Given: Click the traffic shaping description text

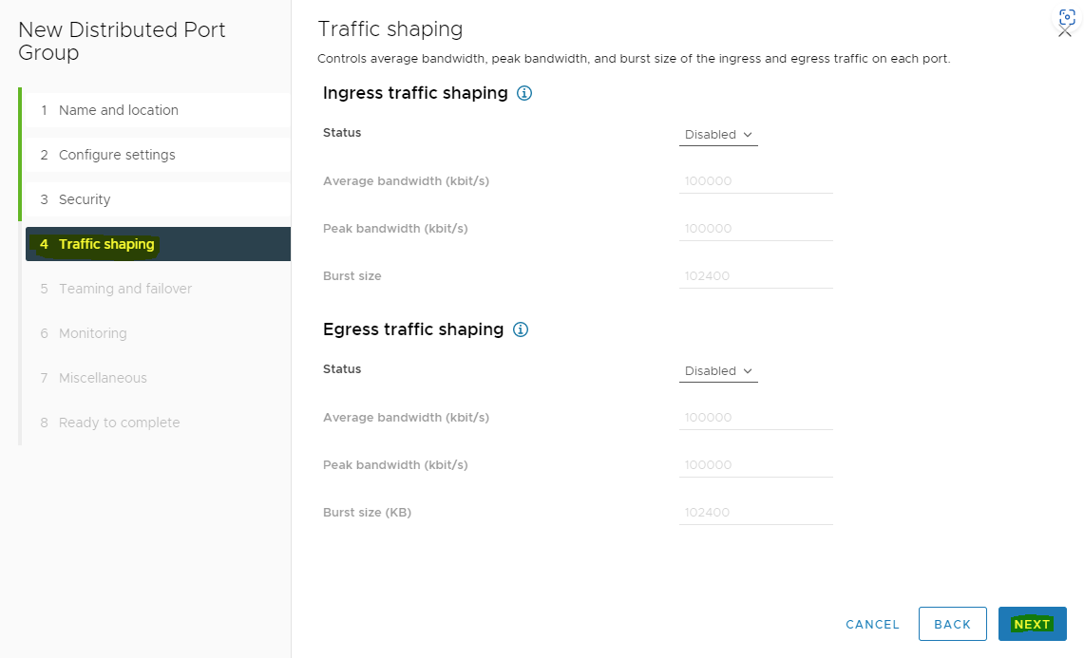Looking at the screenshot, I should pos(634,59).
